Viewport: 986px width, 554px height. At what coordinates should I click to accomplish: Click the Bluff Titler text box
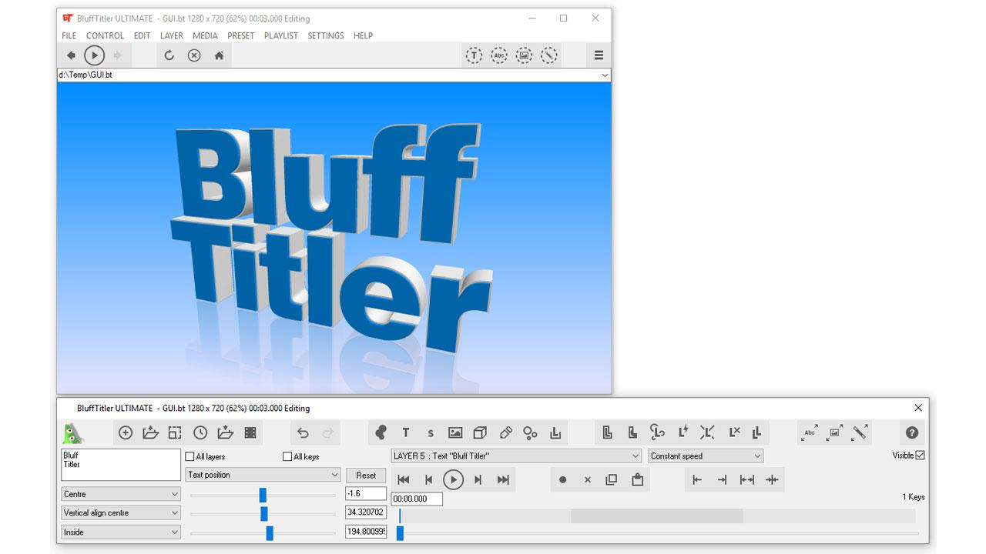121,465
